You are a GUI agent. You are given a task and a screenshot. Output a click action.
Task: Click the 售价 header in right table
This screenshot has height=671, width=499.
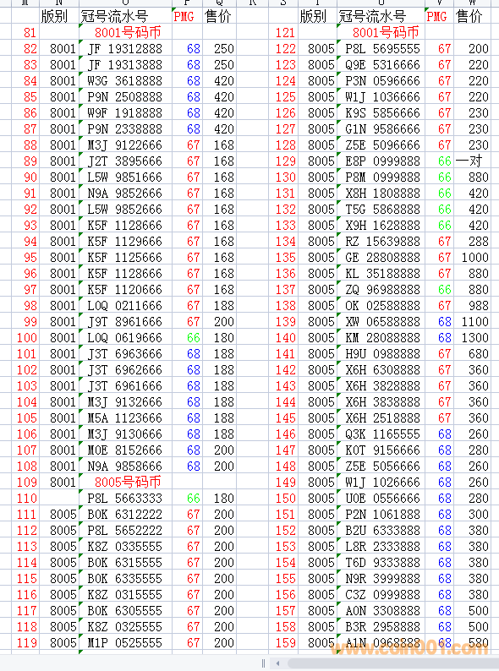(x=469, y=17)
